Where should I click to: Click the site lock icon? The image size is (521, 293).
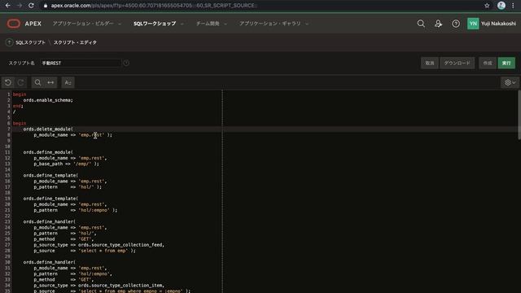[46, 6]
